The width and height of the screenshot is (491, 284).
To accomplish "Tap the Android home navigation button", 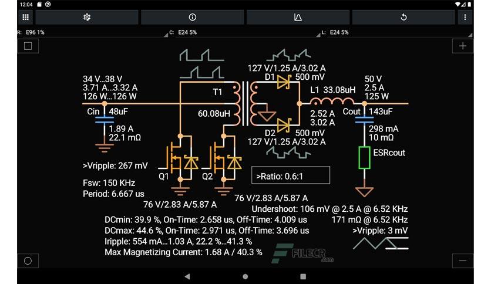I will tap(245, 276).
